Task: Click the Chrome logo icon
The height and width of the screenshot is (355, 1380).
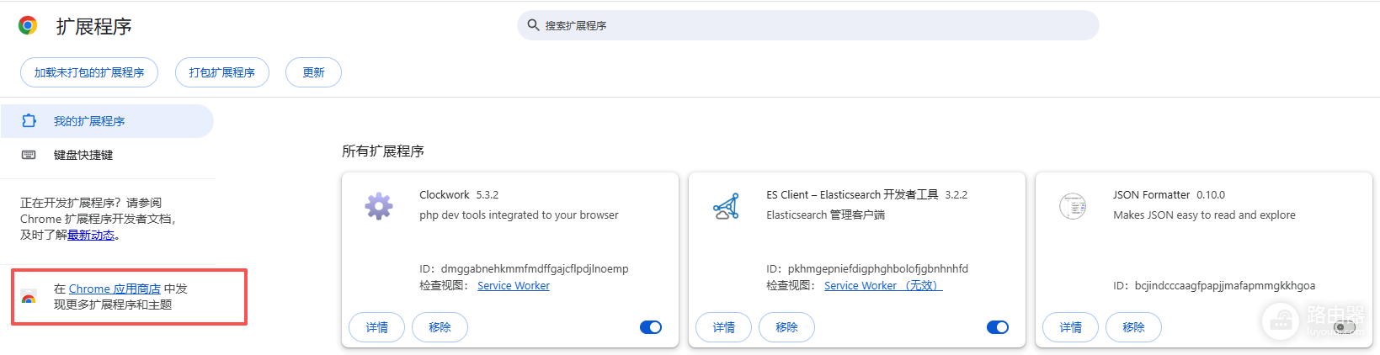Action: tap(28, 25)
